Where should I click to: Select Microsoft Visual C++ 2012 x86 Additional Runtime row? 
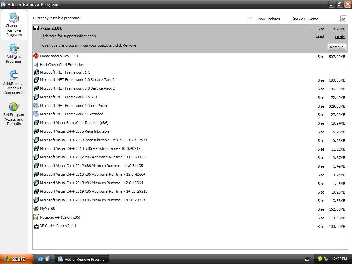[190, 157]
